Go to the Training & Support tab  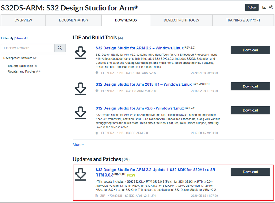pos(243,20)
